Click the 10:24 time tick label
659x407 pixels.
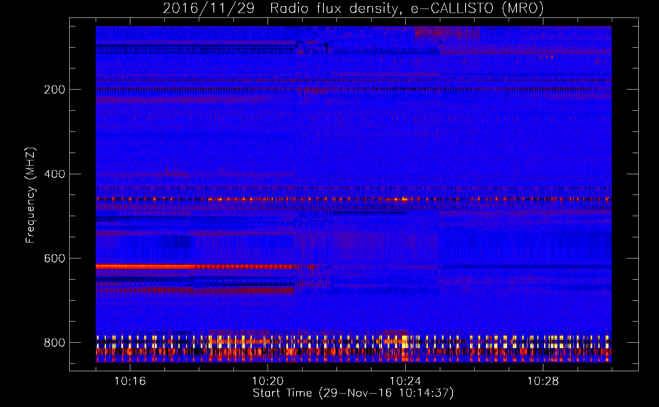405,381
